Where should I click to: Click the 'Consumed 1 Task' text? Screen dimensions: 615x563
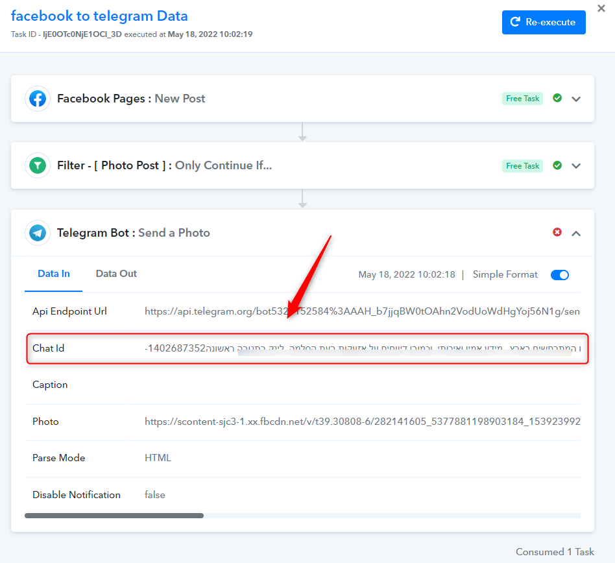(x=555, y=551)
